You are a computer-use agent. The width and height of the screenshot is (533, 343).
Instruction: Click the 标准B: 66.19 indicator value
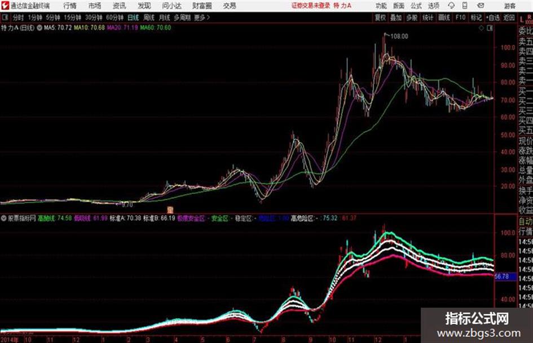[x=159, y=219]
